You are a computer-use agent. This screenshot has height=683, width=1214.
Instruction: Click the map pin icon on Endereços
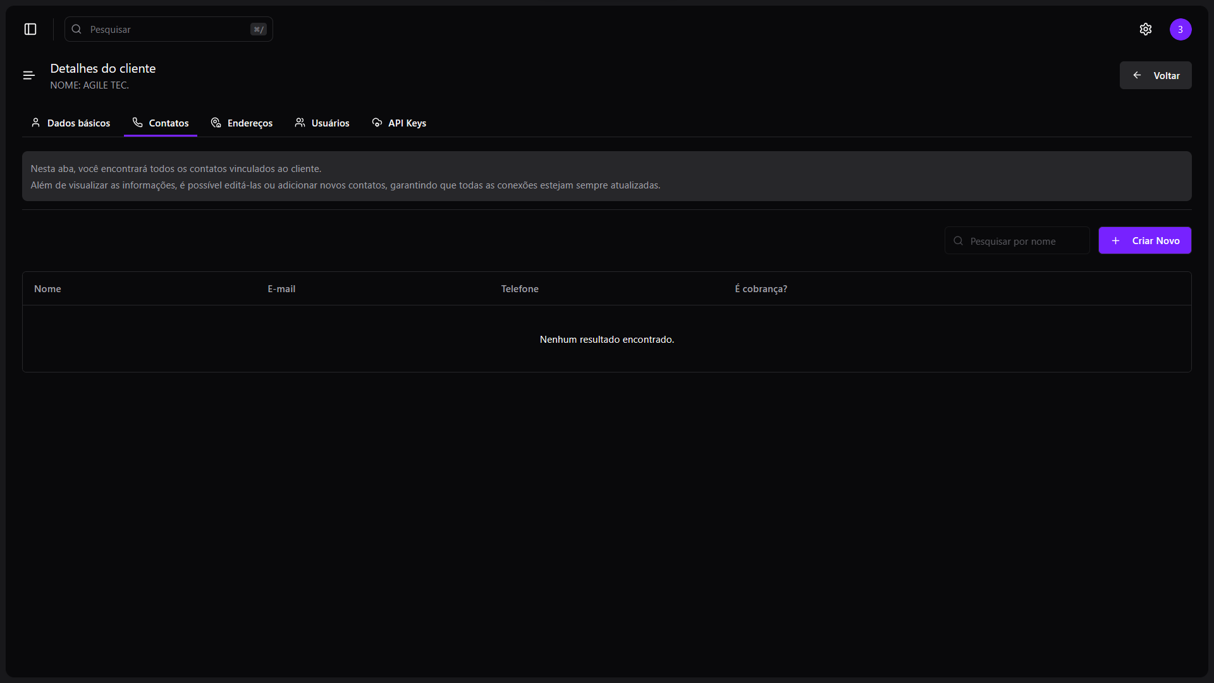tap(216, 123)
